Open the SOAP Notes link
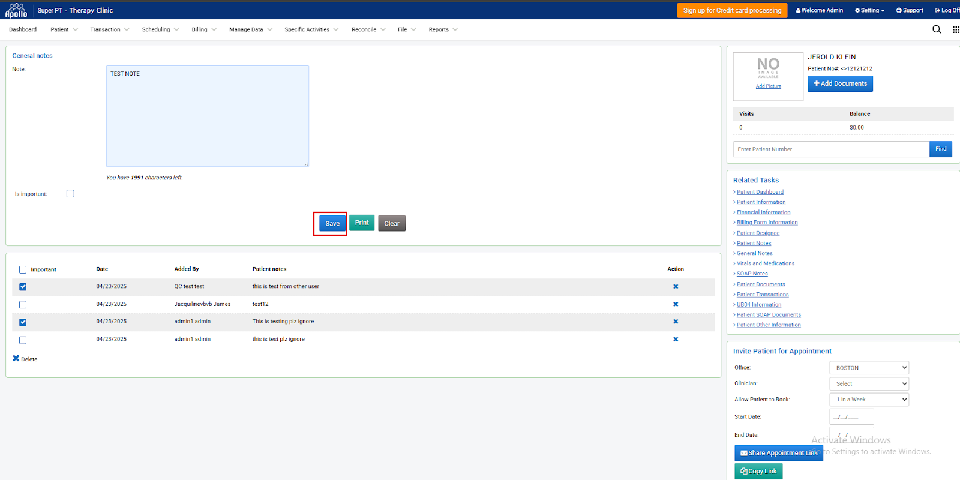The image size is (960, 480). coord(752,274)
